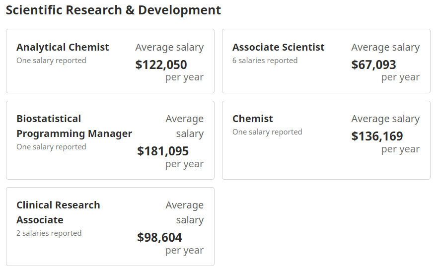The width and height of the screenshot is (439, 270).
Task: Click 'Average salary' label in Analytical Chemist card
Action: tap(169, 47)
